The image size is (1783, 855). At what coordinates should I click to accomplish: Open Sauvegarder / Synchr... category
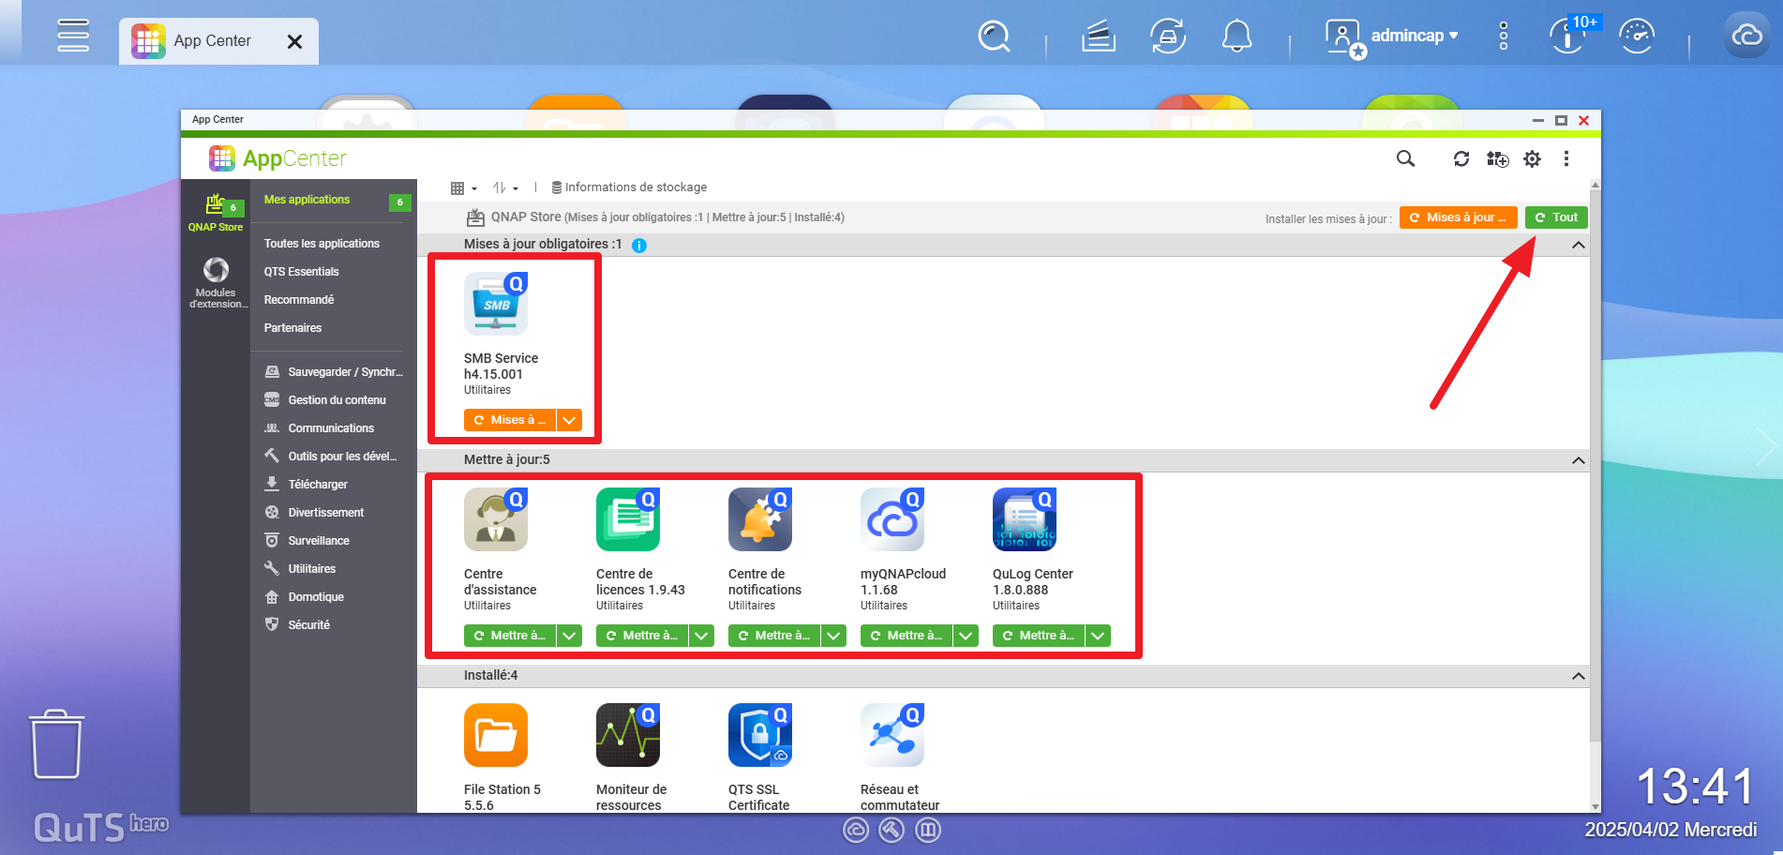tap(334, 372)
